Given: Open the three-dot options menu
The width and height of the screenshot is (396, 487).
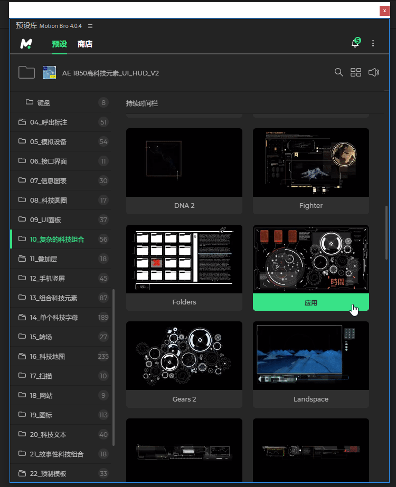Looking at the screenshot, I should pos(373,43).
